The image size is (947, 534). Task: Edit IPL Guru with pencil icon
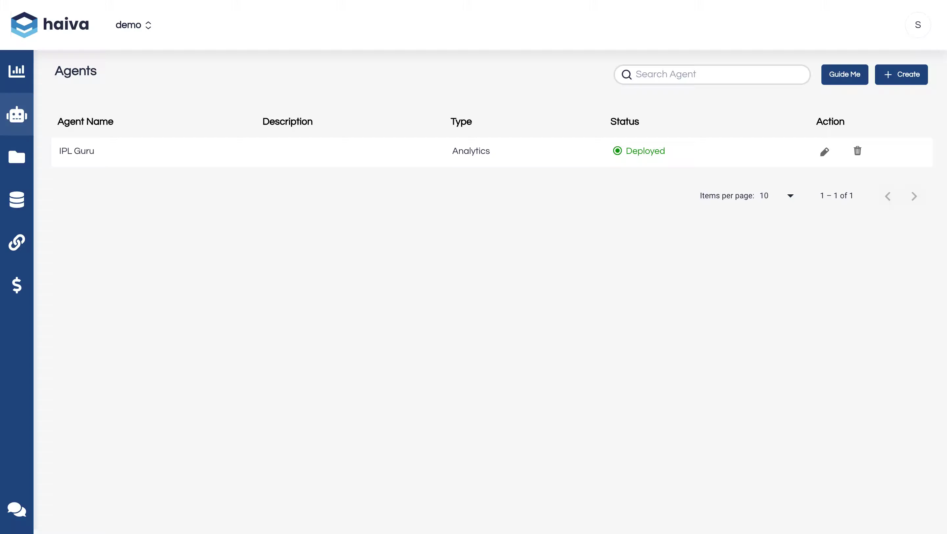825,151
